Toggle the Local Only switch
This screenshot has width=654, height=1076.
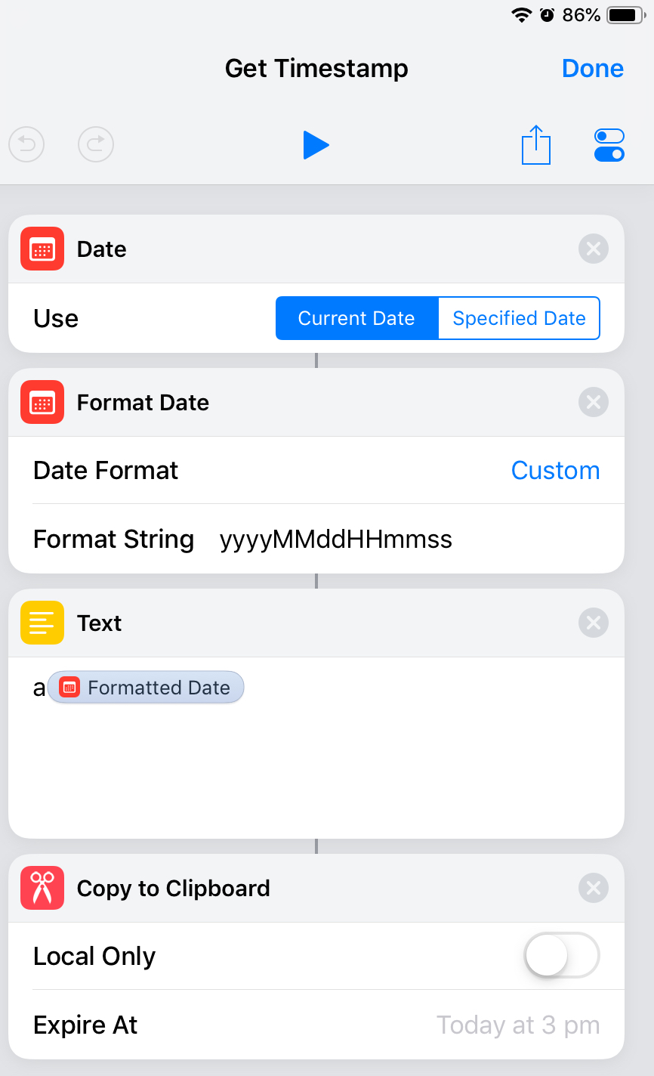click(561, 956)
